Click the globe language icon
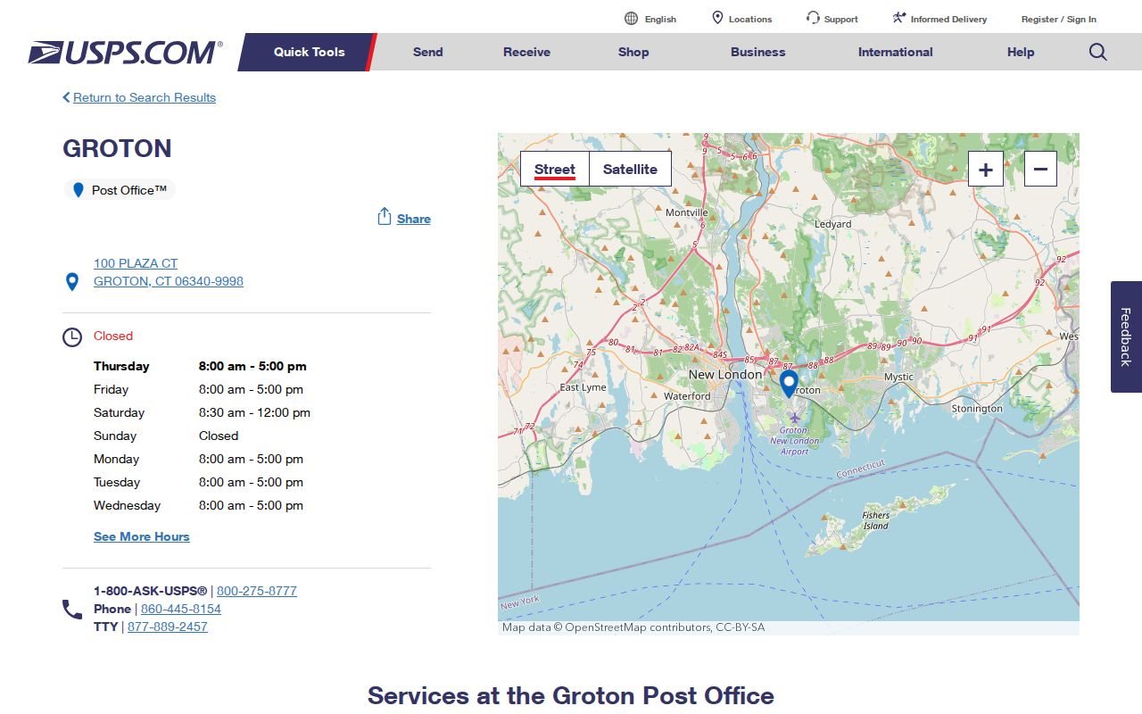 click(x=631, y=19)
